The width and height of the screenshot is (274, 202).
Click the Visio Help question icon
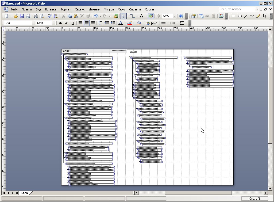pos(181,16)
